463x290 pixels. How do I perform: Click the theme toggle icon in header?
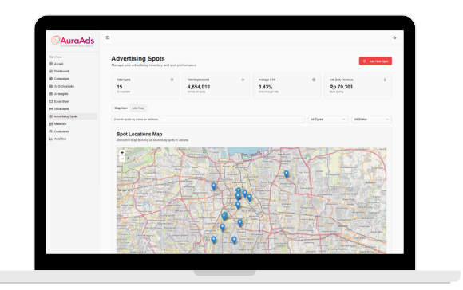point(394,37)
